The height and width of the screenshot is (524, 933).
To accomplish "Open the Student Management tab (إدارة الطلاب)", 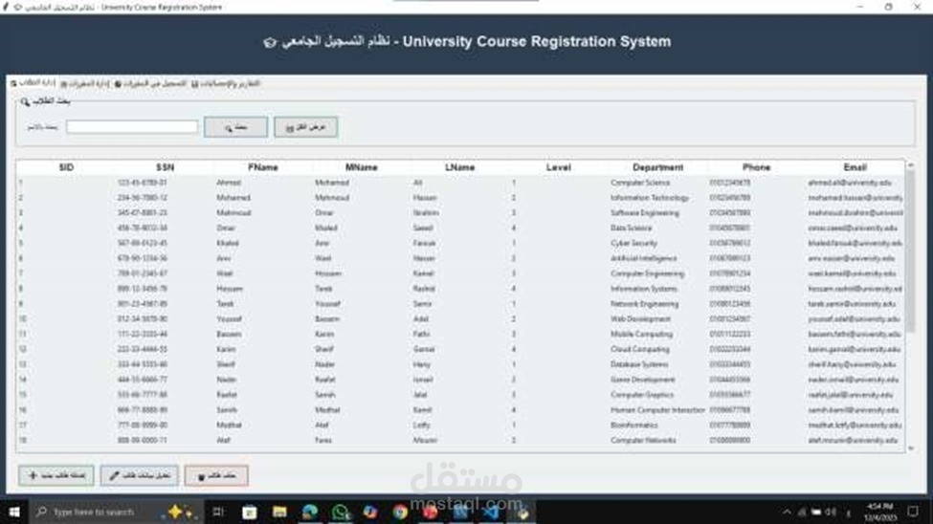I will point(33,83).
